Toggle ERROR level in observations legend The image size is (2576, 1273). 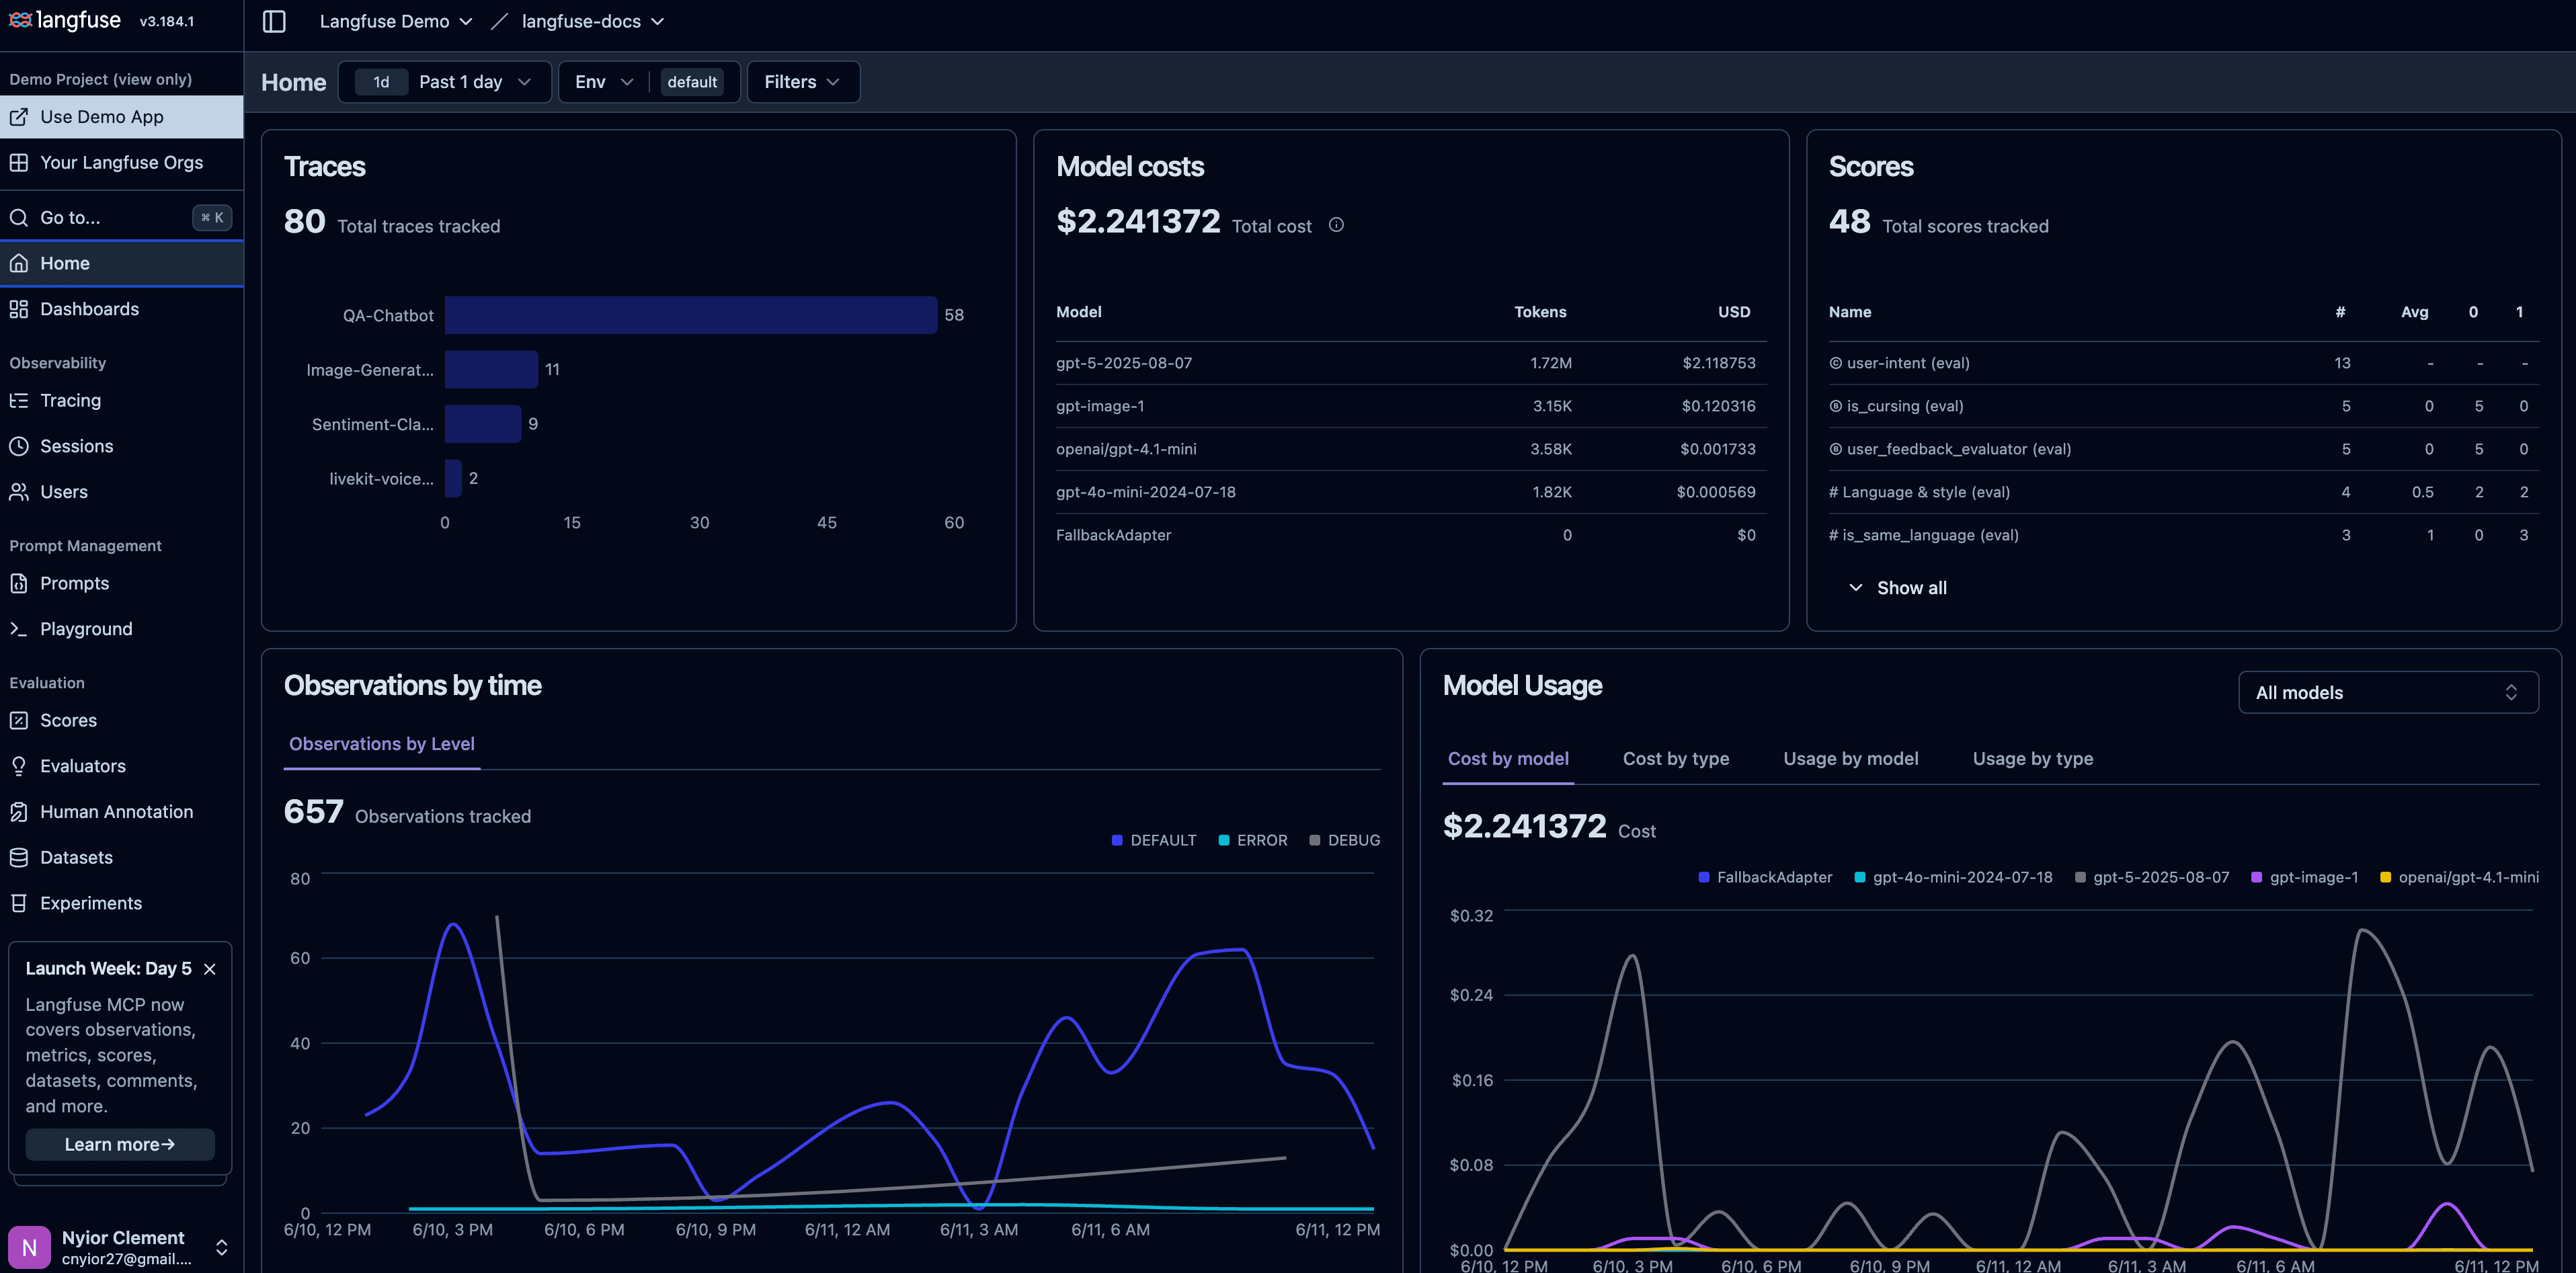(x=1253, y=840)
